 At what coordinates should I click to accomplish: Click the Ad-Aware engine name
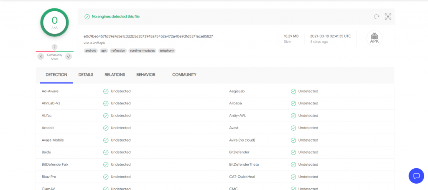pos(50,91)
